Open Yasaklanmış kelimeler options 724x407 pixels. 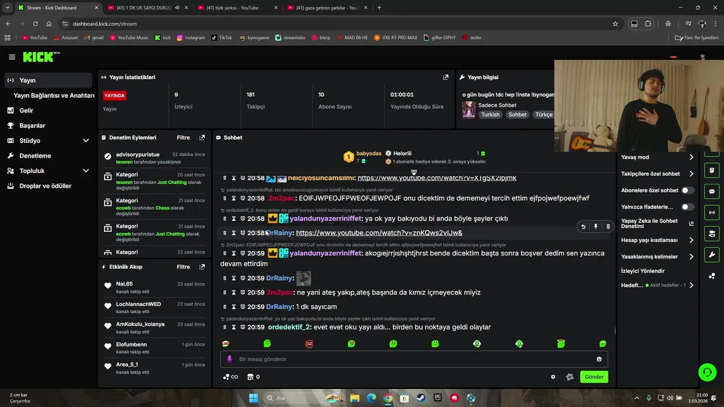click(657, 257)
